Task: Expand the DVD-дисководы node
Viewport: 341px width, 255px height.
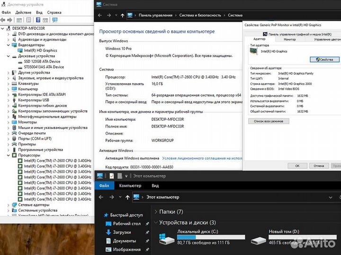Action: [8, 34]
